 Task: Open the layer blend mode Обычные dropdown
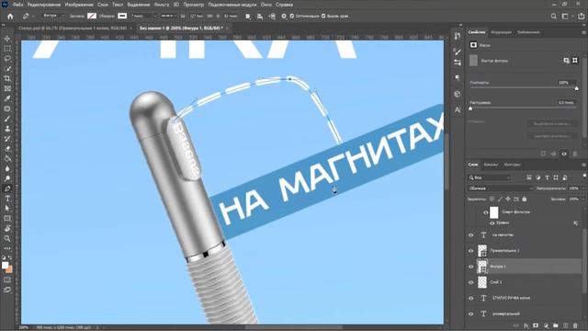(x=500, y=188)
